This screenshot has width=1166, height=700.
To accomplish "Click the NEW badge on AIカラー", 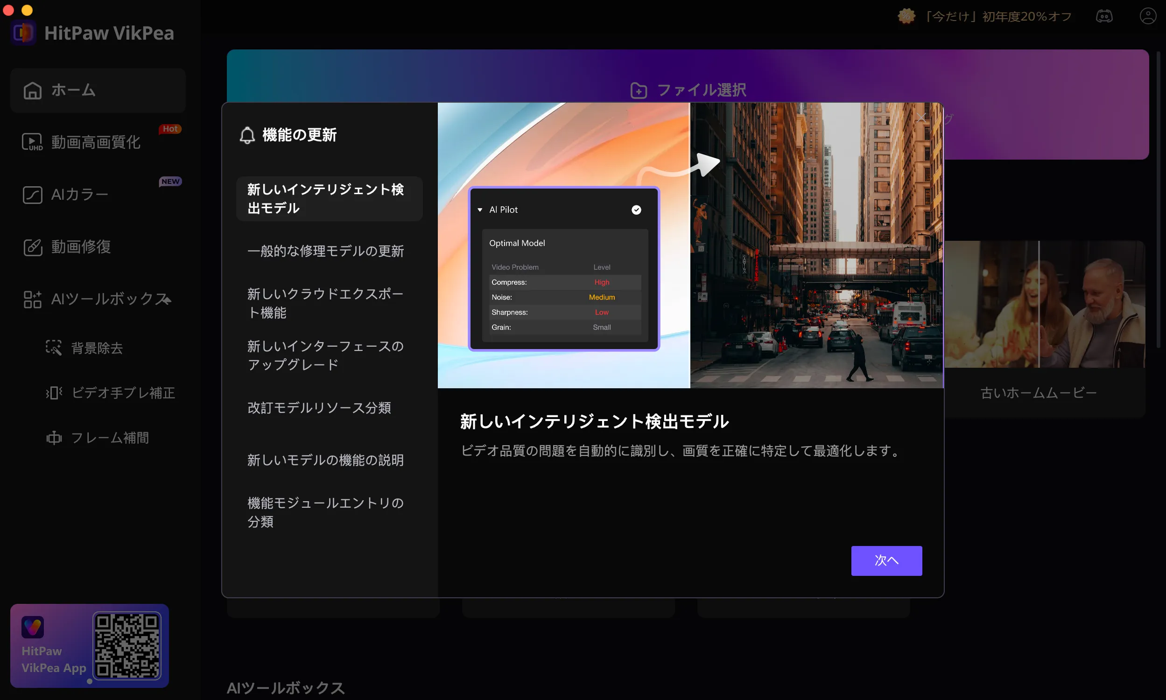I will click(x=170, y=182).
